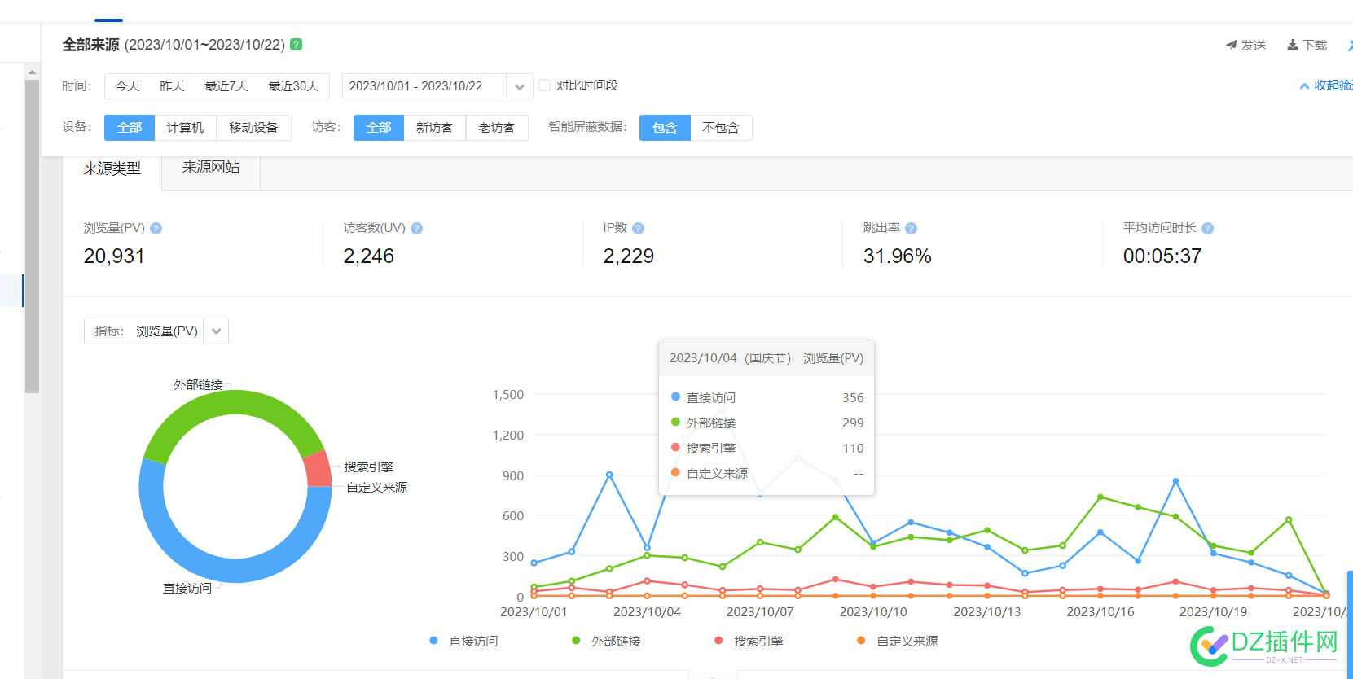Select 最近30天 time range
Viewport: 1353px width, 679px height.
pyautogui.click(x=293, y=85)
